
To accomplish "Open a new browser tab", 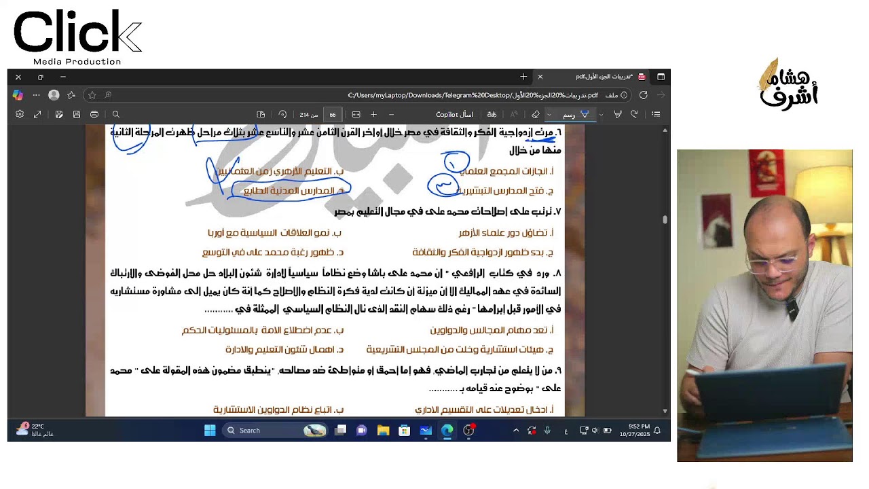I will (523, 77).
